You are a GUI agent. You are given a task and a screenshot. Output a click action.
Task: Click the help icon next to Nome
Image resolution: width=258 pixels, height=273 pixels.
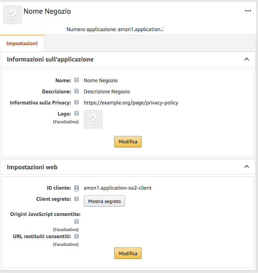pos(77,80)
